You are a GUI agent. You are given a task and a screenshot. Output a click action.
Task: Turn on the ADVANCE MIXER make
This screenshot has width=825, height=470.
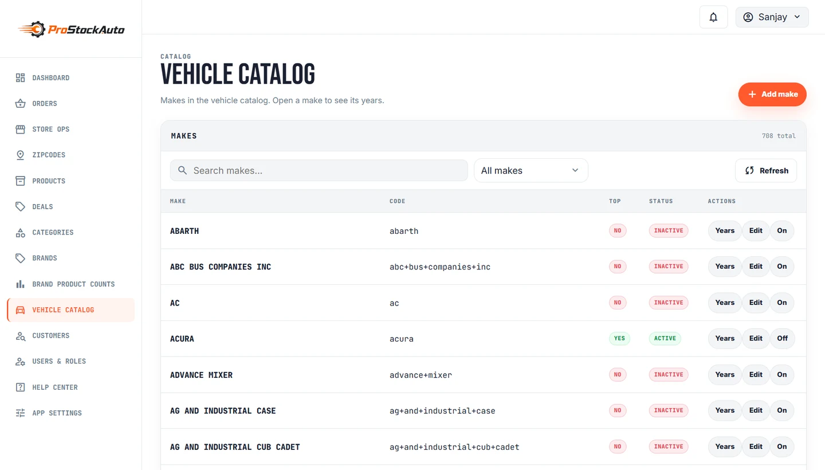click(782, 375)
